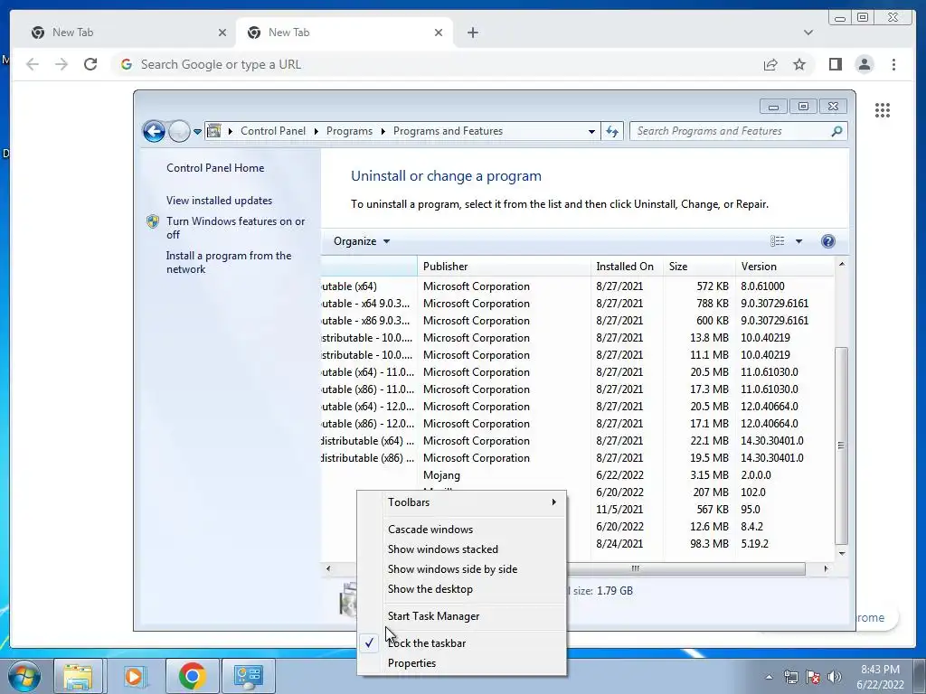Toggle Lock the taskbar option
The image size is (926, 694).
click(x=461, y=643)
